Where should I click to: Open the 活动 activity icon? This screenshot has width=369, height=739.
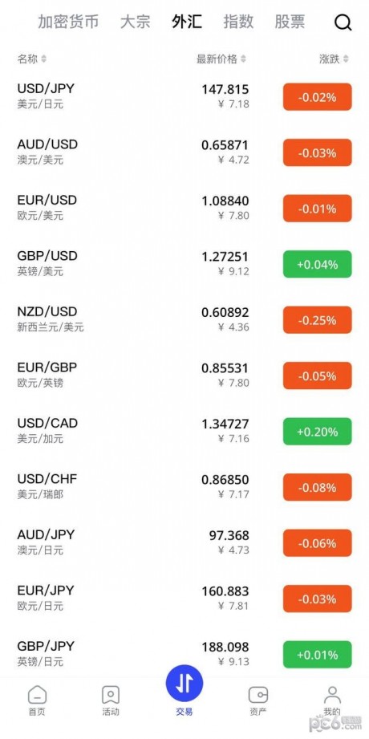coord(111,694)
